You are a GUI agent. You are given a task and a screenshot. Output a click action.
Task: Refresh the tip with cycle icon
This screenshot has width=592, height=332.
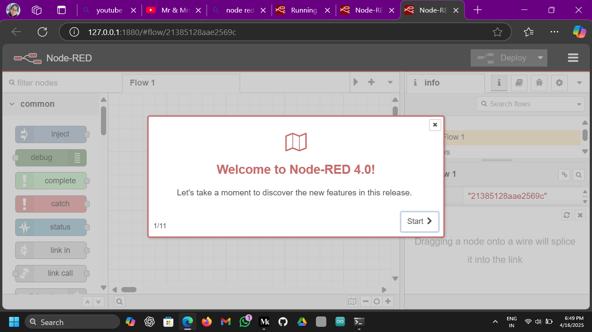(x=566, y=215)
